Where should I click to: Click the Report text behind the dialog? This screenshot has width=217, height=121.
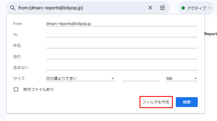coord(210,34)
